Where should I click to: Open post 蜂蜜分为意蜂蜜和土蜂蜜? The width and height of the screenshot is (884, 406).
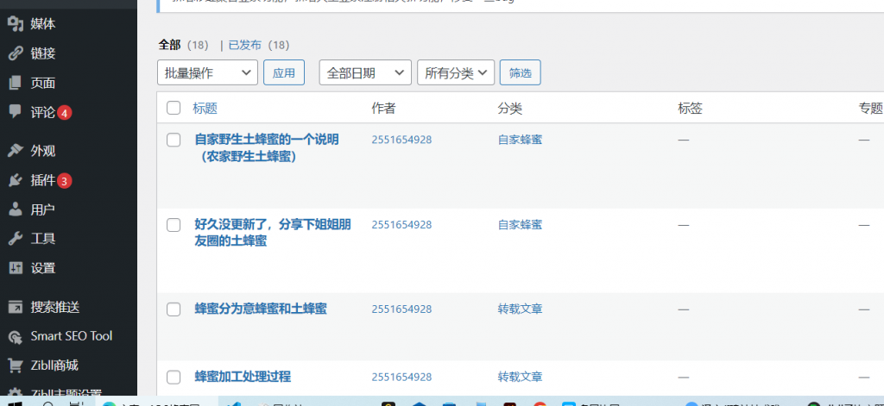pos(261,309)
